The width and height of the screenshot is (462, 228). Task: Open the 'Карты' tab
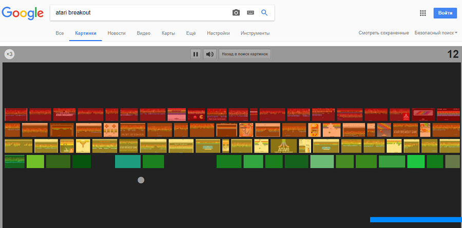(x=168, y=33)
